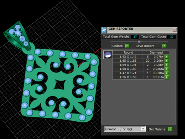The width and height of the screenshot is (185, 139).
Task: Select the 1.69 X 1.91 size cell
Action: click(128, 65)
